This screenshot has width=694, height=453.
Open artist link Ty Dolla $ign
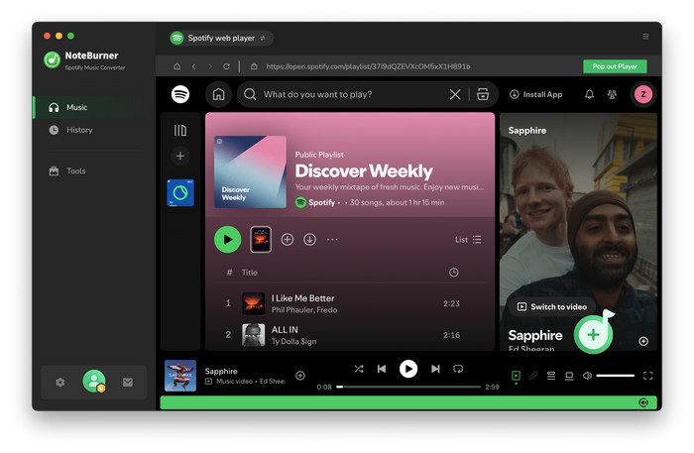[x=293, y=342]
